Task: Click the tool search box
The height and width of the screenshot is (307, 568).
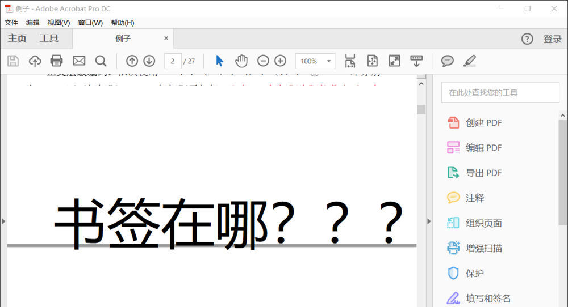Action: pos(500,92)
